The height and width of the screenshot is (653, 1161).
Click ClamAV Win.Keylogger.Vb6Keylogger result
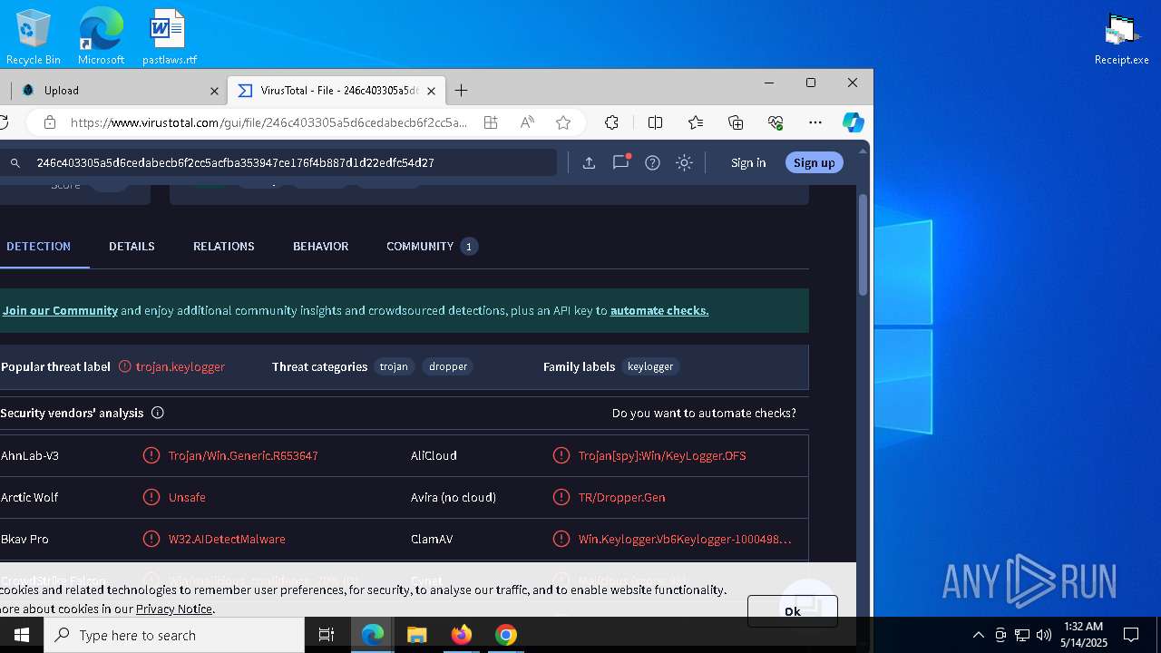(685, 539)
